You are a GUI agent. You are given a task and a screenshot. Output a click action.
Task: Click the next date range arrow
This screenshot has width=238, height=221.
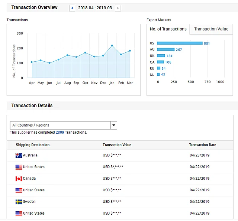pyautogui.click(x=118, y=8)
